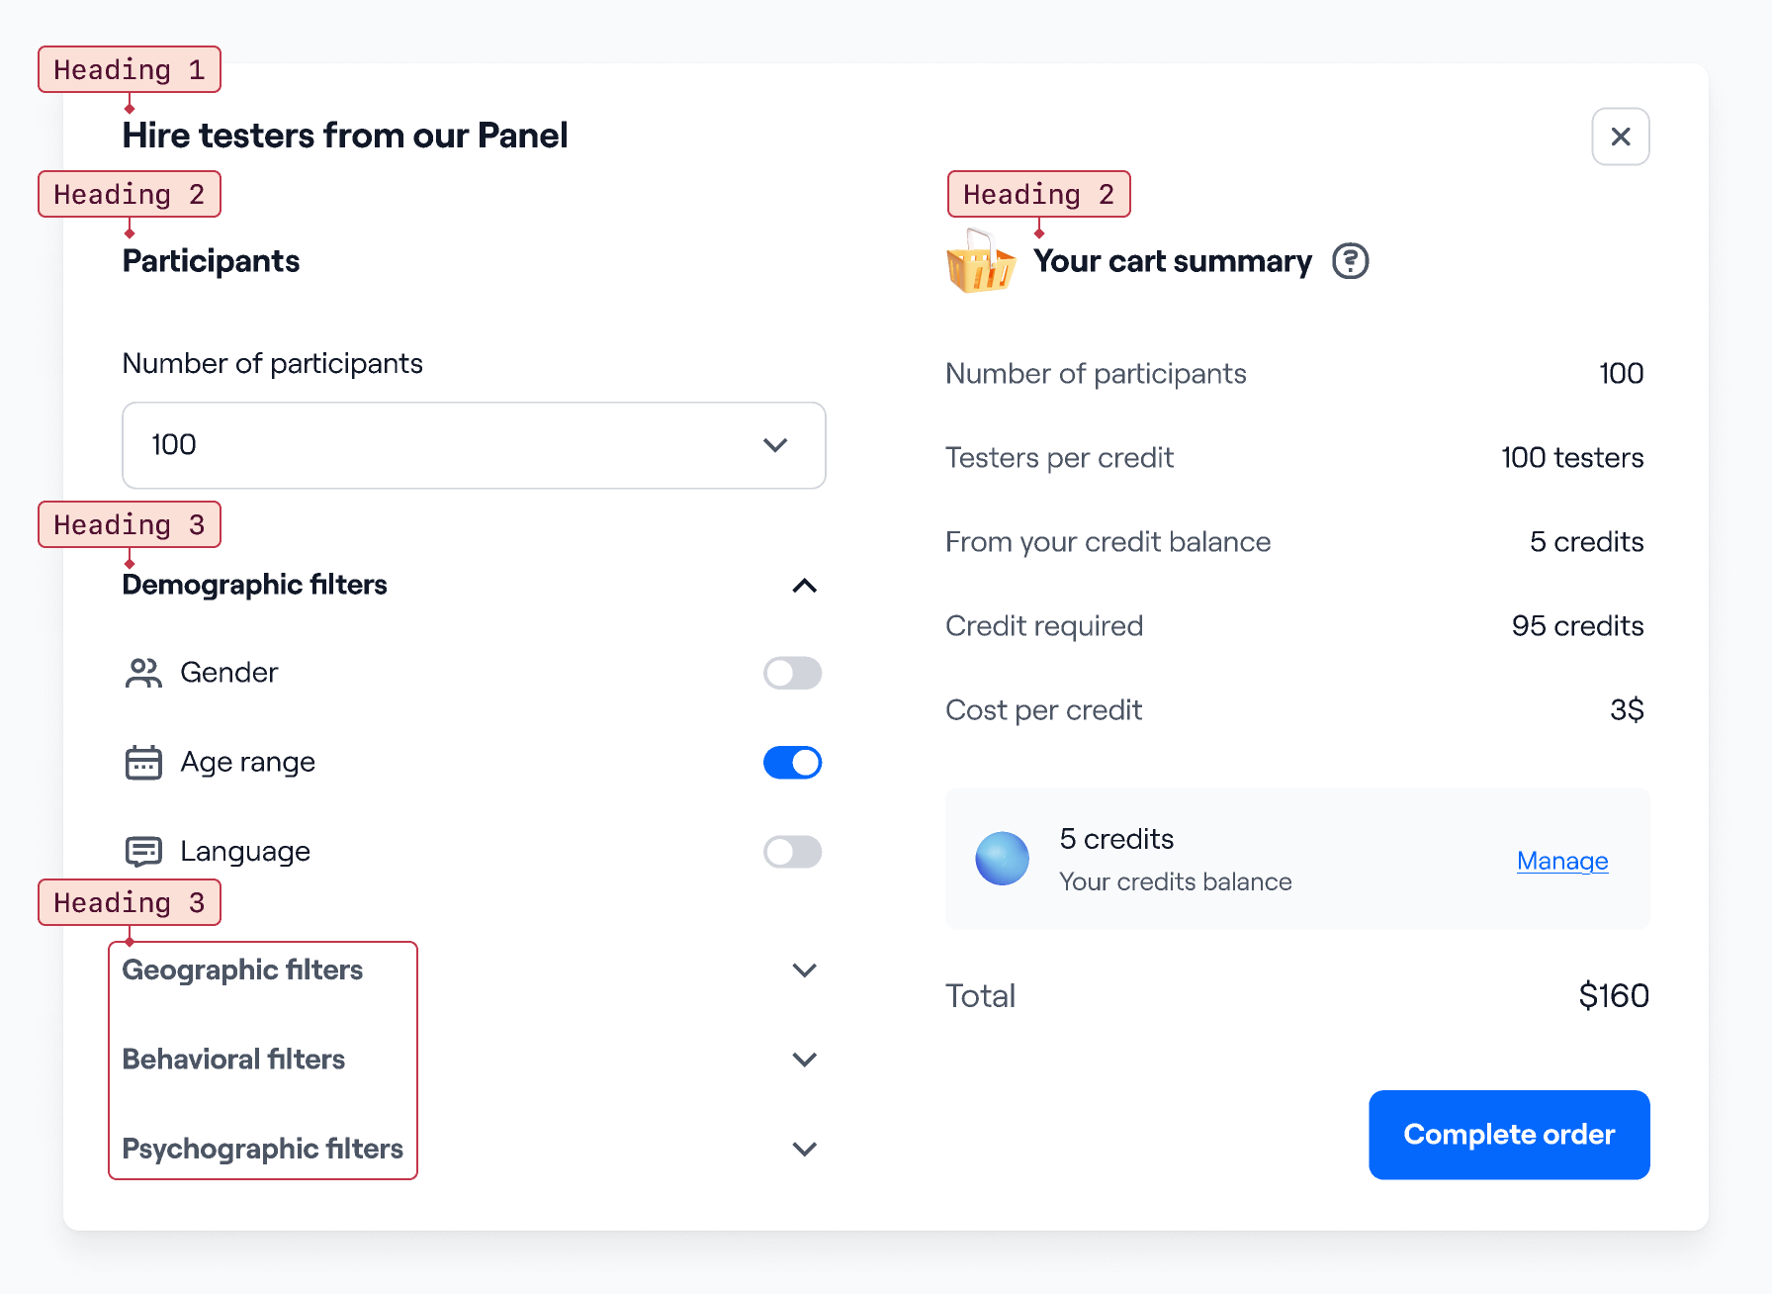The image size is (1772, 1294).
Task: Close the Hire testers dialog
Action: coord(1620,137)
